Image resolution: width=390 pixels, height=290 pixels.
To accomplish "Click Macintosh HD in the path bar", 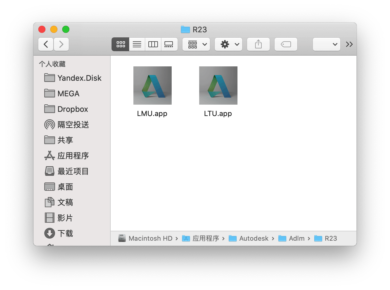I will point(150,238).
